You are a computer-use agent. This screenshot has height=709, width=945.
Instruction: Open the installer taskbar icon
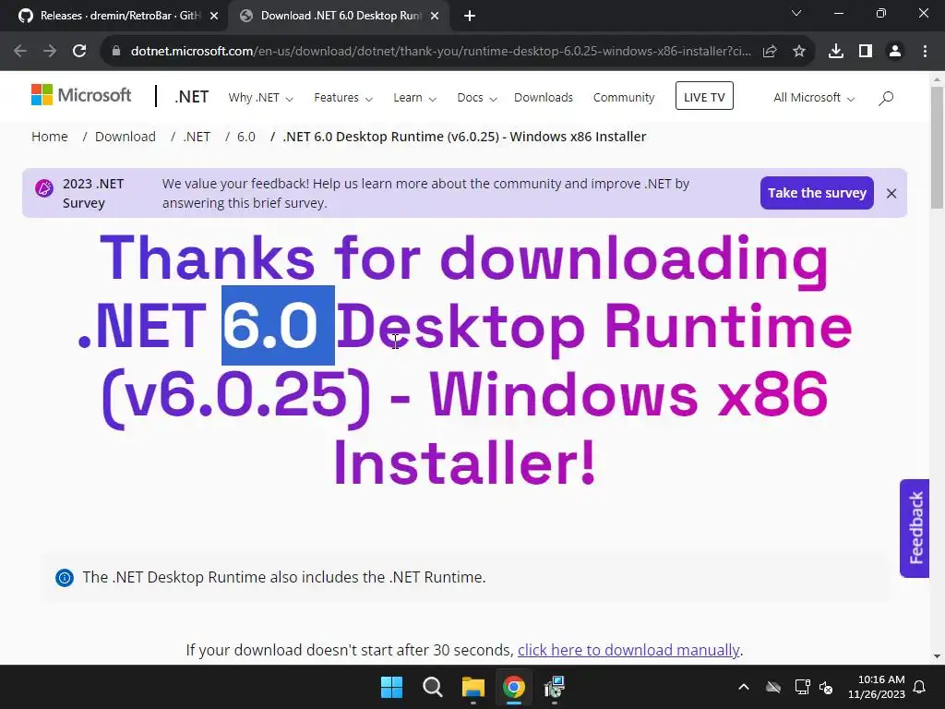pos(555,687)
